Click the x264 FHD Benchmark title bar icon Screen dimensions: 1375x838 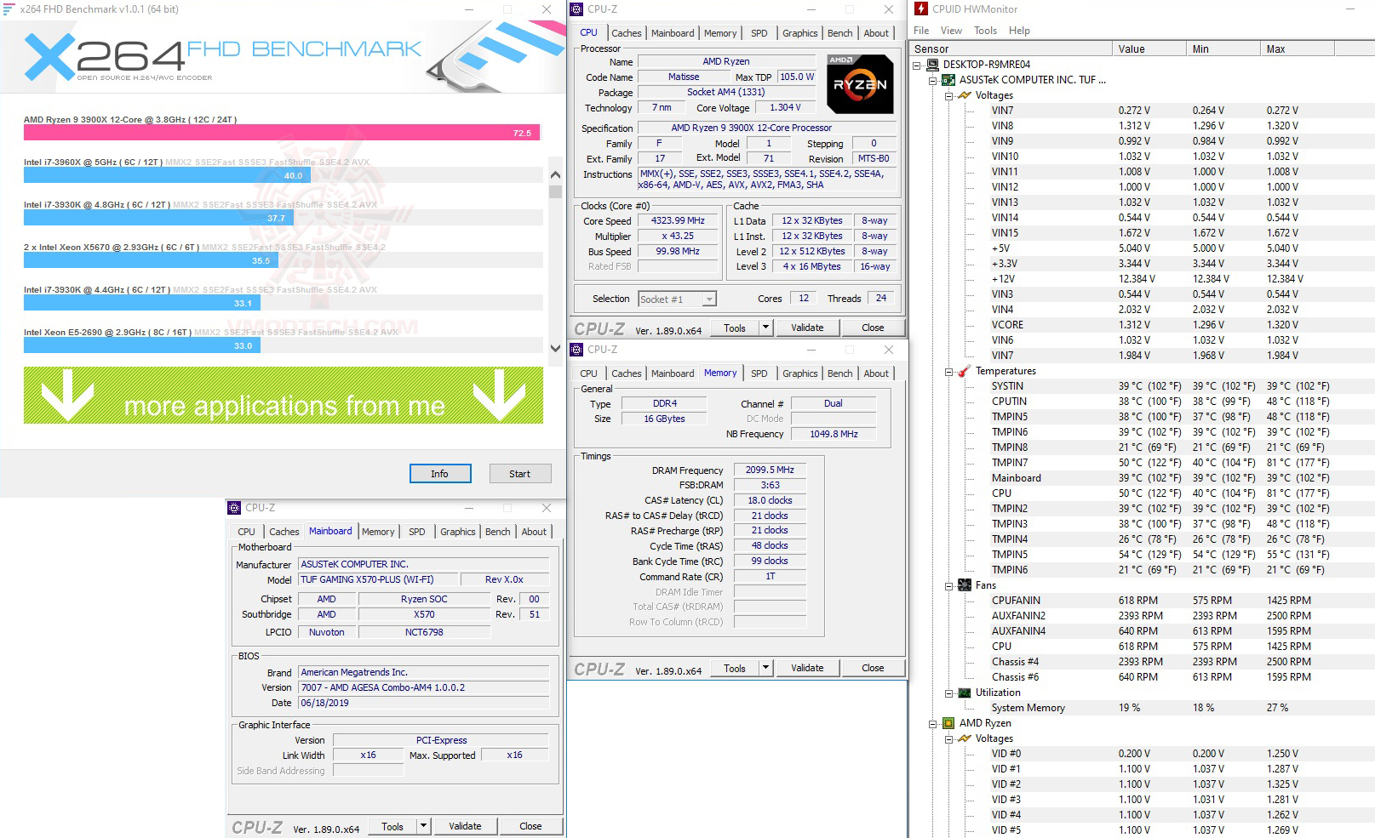click(x=9, y=9)
